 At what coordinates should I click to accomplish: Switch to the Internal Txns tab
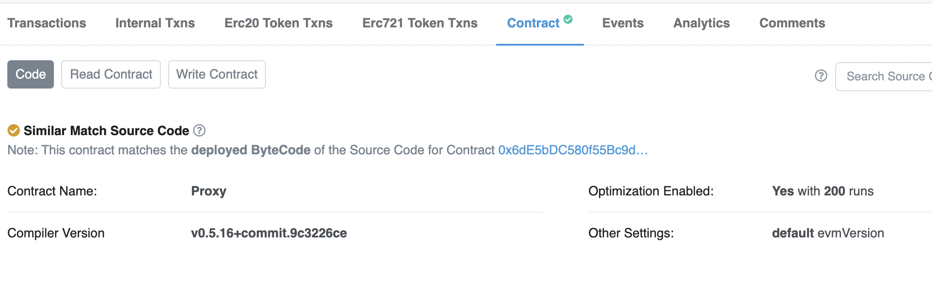click(155, 23)
